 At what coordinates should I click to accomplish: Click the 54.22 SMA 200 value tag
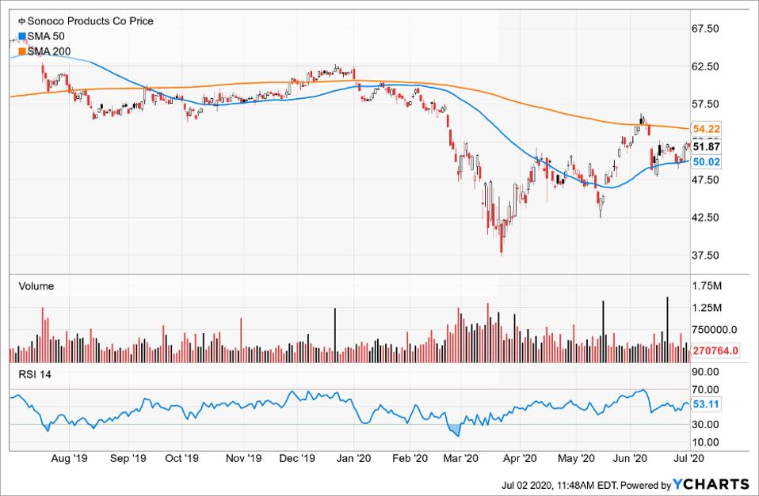tap(706, 129)
